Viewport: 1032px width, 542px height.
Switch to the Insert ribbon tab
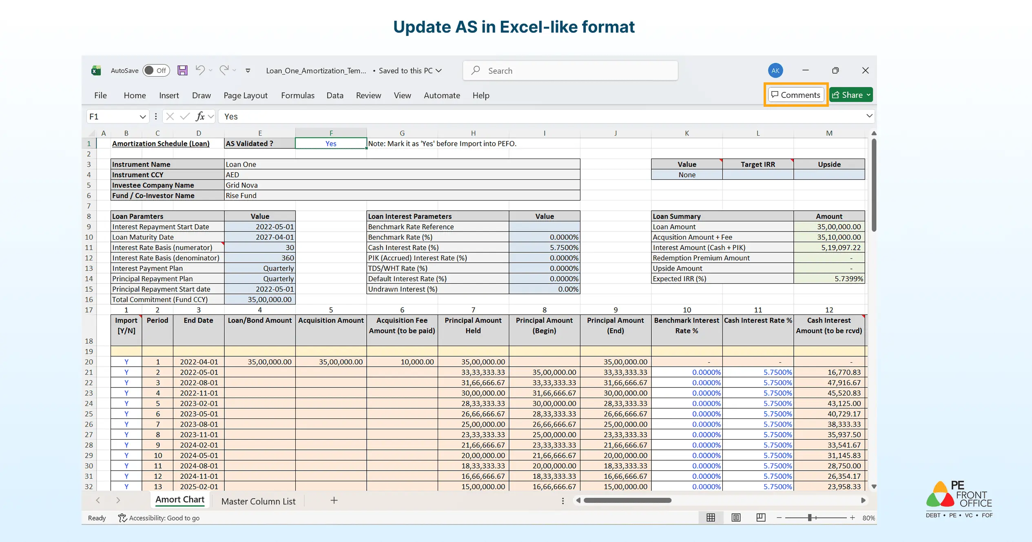point(169,95)
